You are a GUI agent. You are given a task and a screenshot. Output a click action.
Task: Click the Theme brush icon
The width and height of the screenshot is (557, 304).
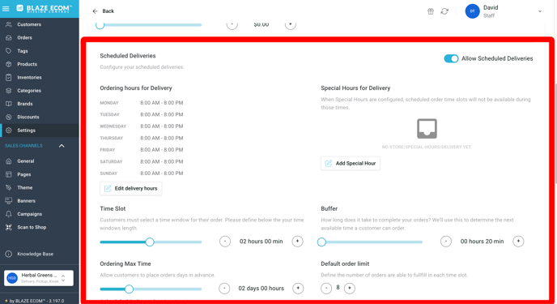pyautogui.click(x=9, y=187)
